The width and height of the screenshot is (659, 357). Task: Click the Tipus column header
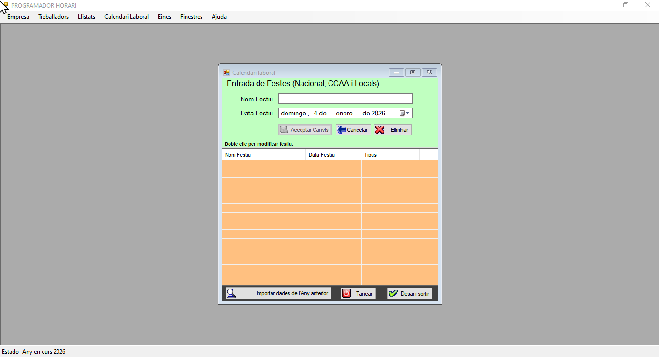coord(371,155)
